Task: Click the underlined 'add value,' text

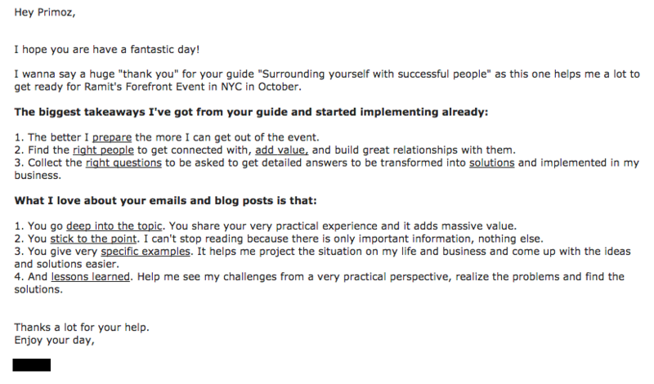Action: click(x=281, y=150)
